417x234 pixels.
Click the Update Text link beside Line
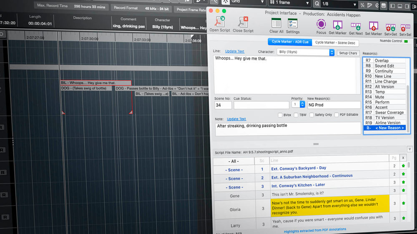pos(234,52)
